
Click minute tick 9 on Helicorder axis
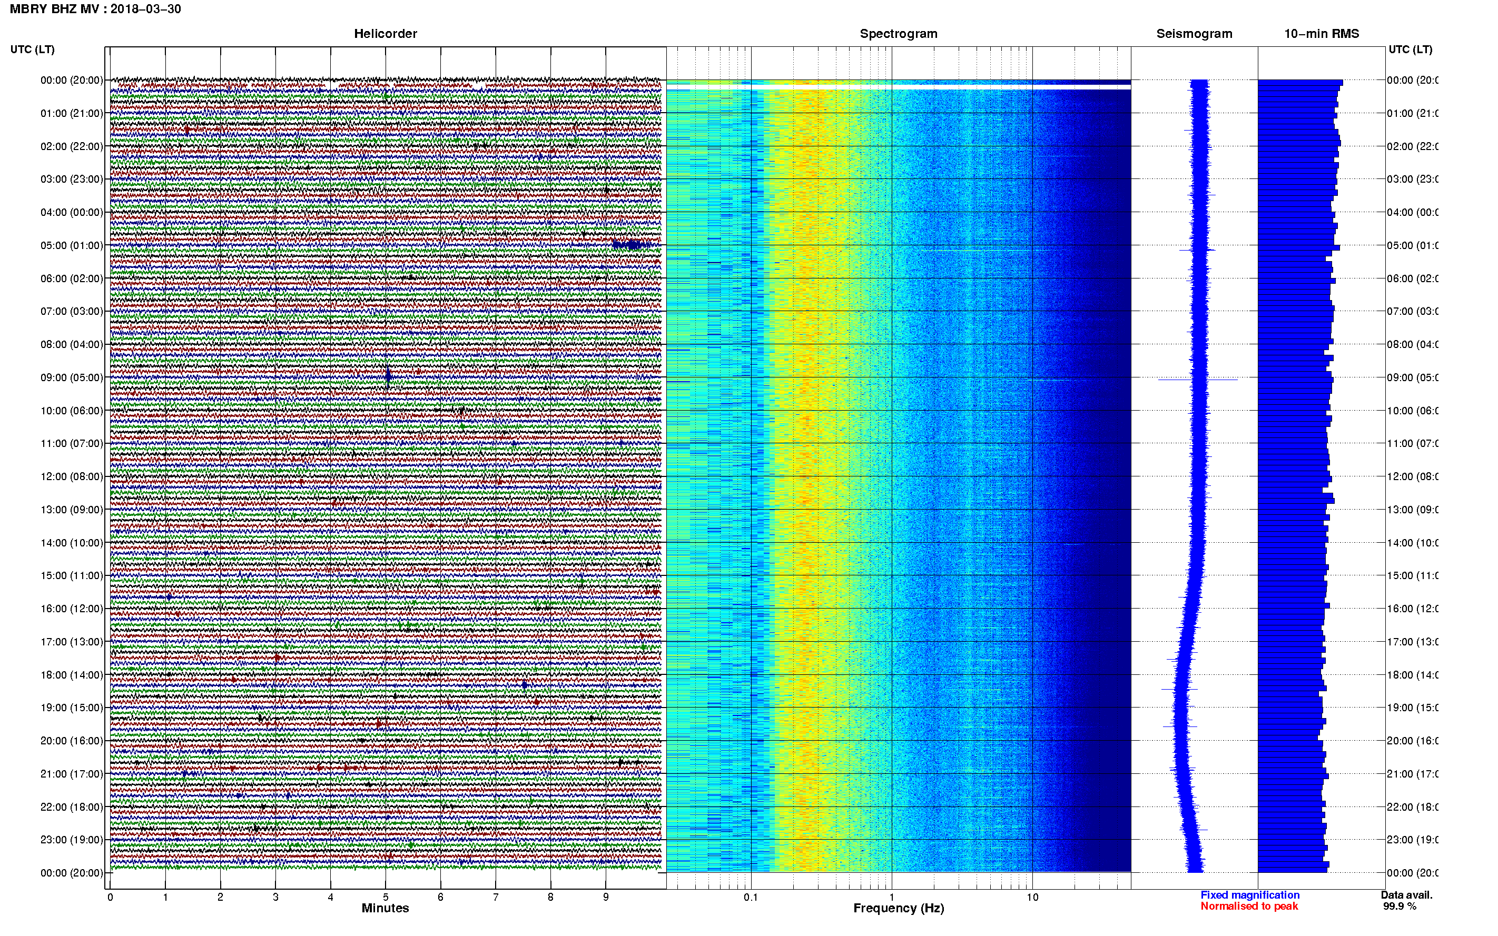click(606, 897)
